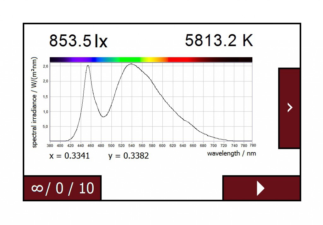Select the 5813.2 K color temperature reading
The height and width of the screenshot is (225, 323).
coord(219,40)
